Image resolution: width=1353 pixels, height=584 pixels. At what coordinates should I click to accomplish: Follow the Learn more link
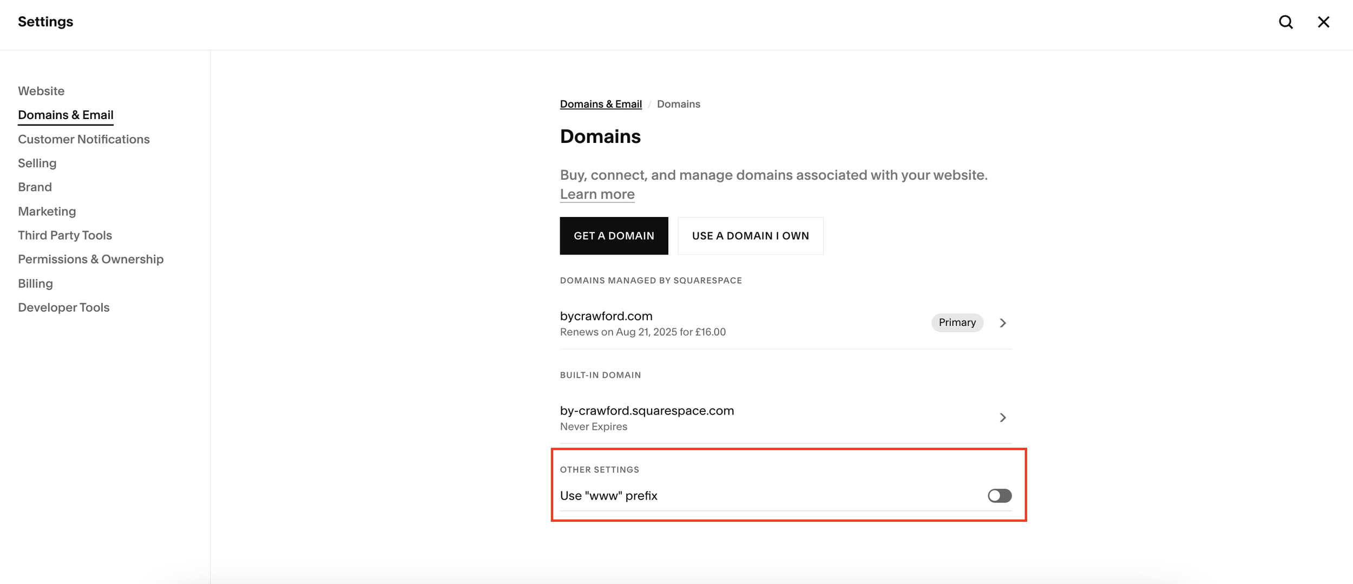[x=597, y=194]
